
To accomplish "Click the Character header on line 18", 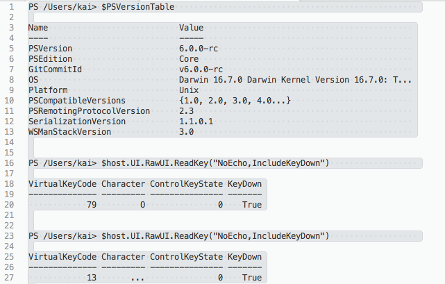I will (x=123, y=184).
